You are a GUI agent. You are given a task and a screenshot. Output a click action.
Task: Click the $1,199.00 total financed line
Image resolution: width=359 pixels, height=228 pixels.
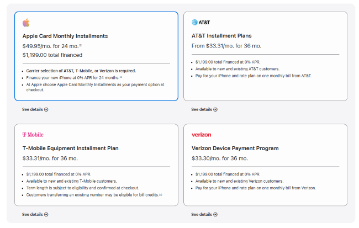pos(52,55)
